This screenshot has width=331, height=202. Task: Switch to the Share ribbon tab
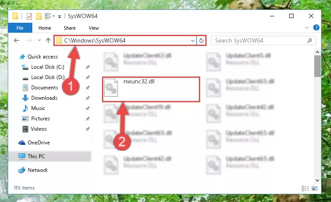coord(70,28)
